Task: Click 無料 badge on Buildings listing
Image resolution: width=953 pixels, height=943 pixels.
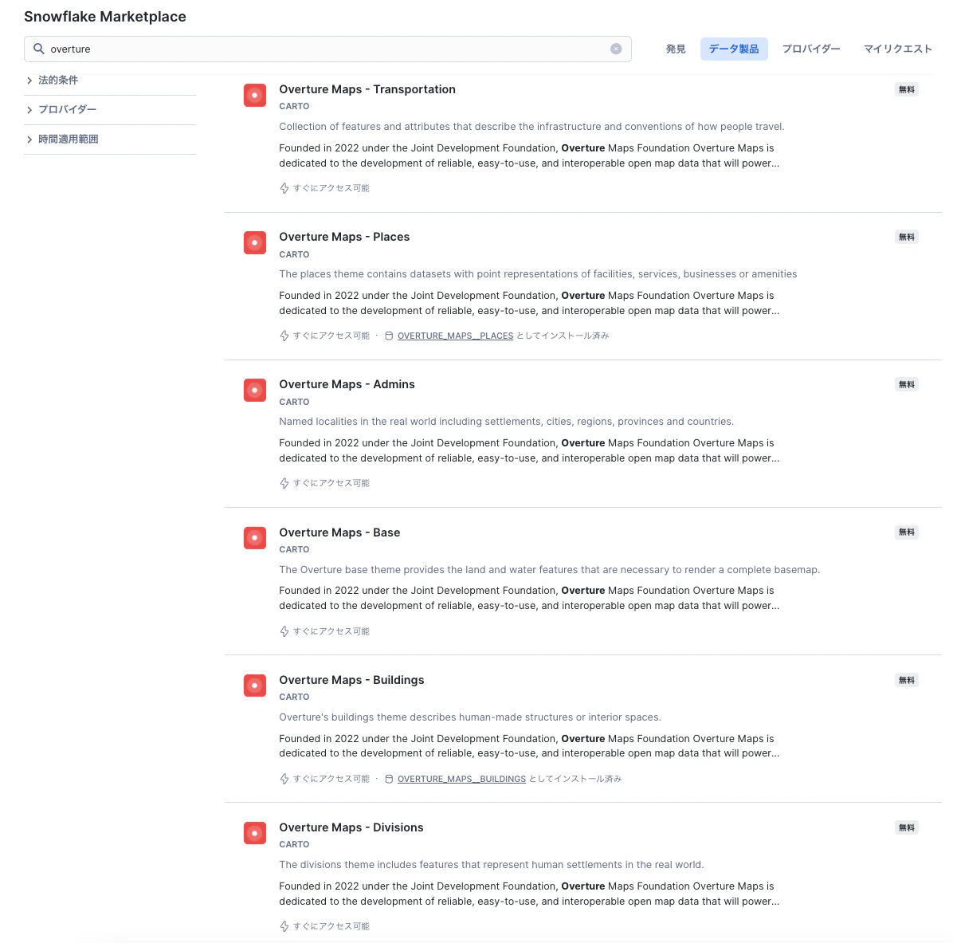Action: tap(906, 680)
